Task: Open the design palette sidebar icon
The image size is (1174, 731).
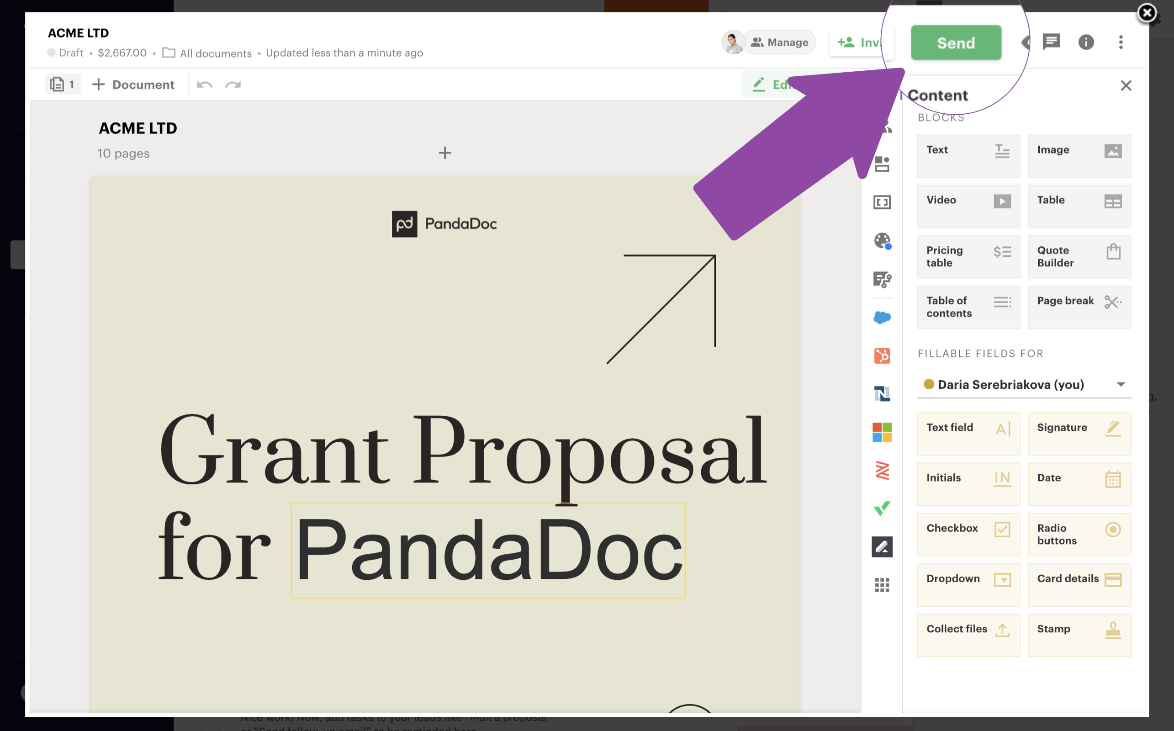Action: pos(882,241)
